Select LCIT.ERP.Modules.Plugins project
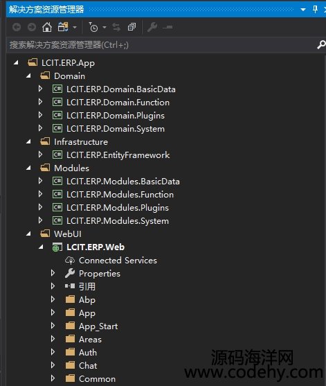Image resolution: width=326 pixels, height=386 pixels. point(118,208)
